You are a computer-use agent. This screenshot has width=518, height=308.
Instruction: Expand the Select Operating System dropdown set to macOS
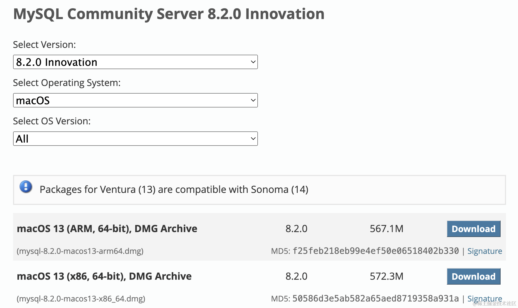[x=135, y=100]
